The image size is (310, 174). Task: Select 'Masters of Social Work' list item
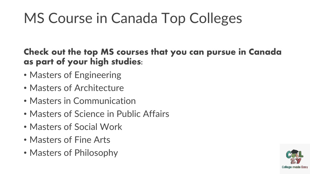[x=76, y=127]
